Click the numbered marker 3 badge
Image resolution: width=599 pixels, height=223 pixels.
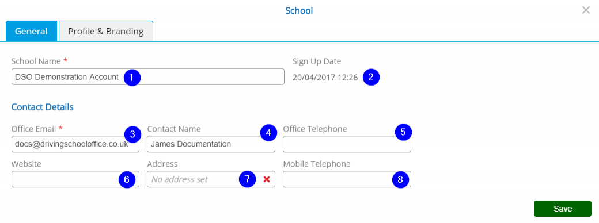point(132,134)
